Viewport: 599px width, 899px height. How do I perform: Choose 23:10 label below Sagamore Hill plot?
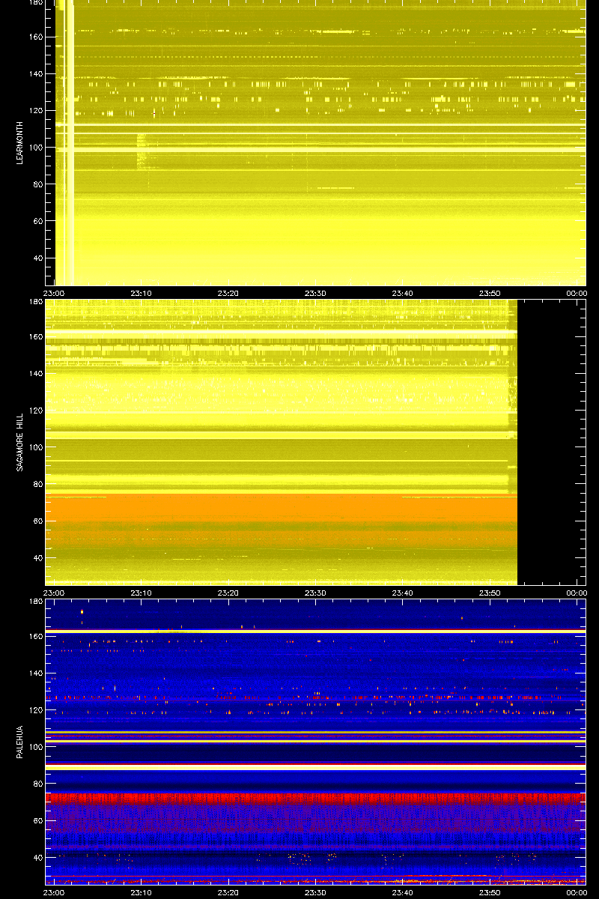point(142,593)
